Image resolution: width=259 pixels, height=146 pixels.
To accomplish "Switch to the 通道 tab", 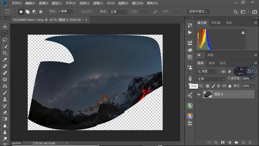I will coord(212,63).
